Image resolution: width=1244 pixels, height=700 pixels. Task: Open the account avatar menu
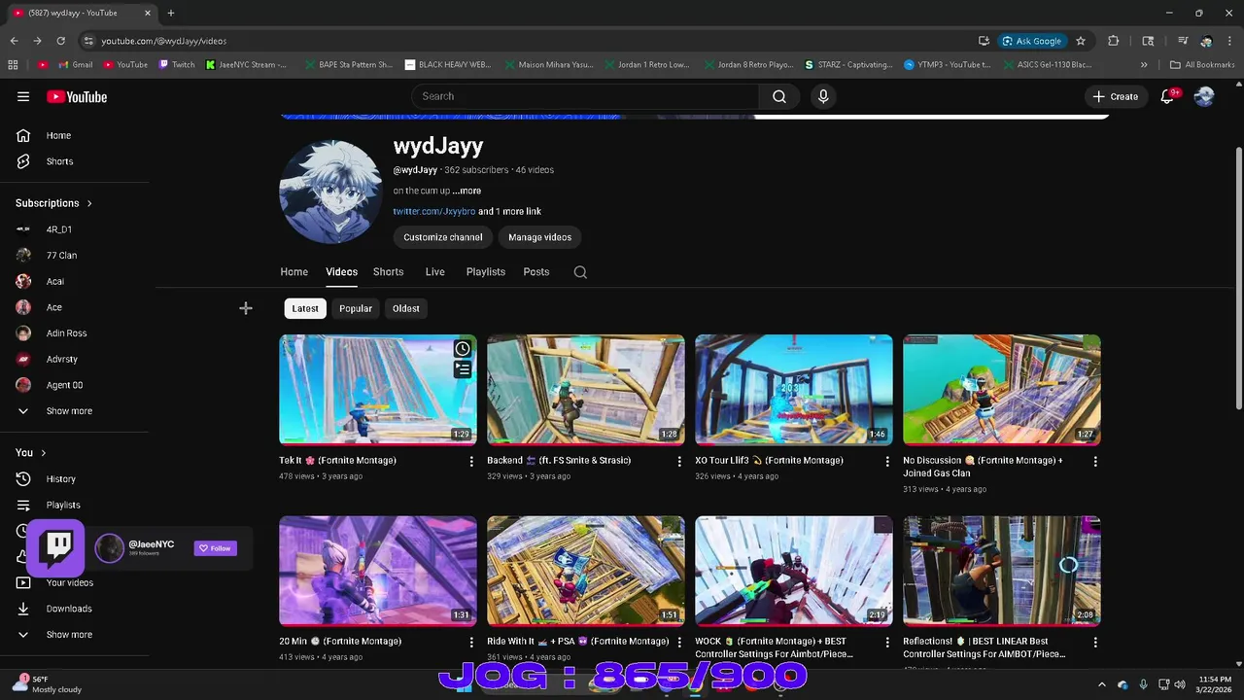tap(1204, 96)
